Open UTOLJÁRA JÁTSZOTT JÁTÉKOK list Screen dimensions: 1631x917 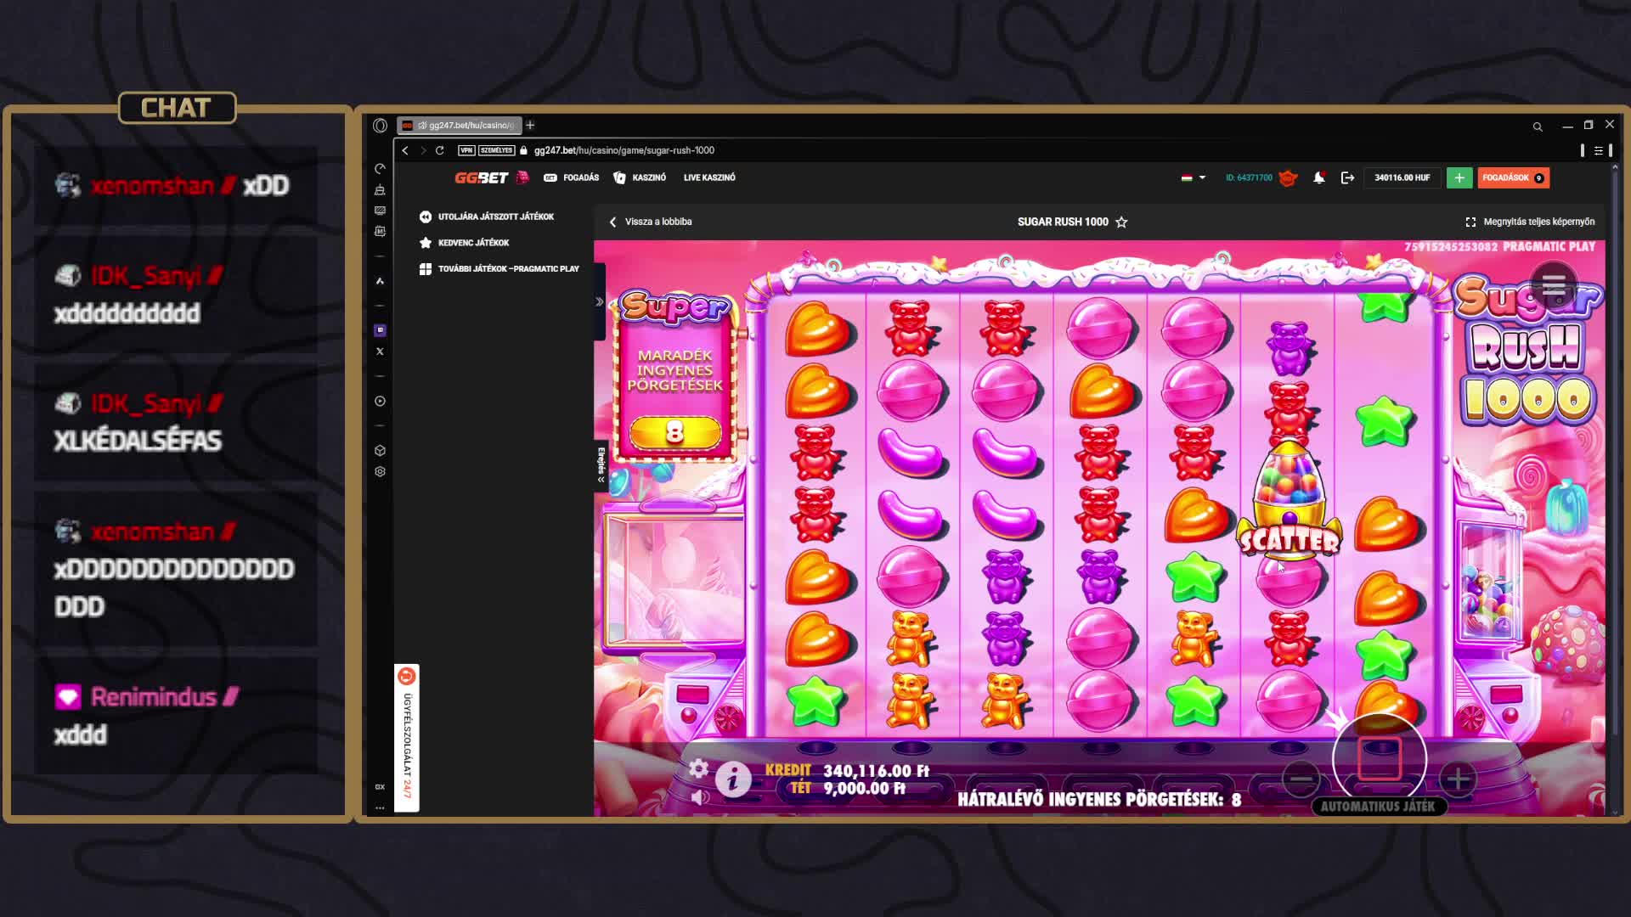click(487, 217)
